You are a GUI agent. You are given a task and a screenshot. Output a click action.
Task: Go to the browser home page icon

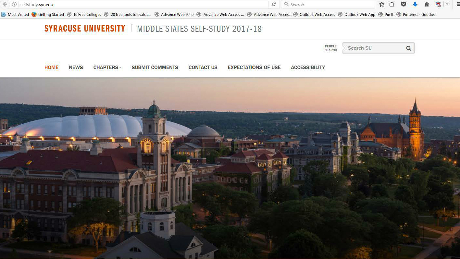click(427, 5)
